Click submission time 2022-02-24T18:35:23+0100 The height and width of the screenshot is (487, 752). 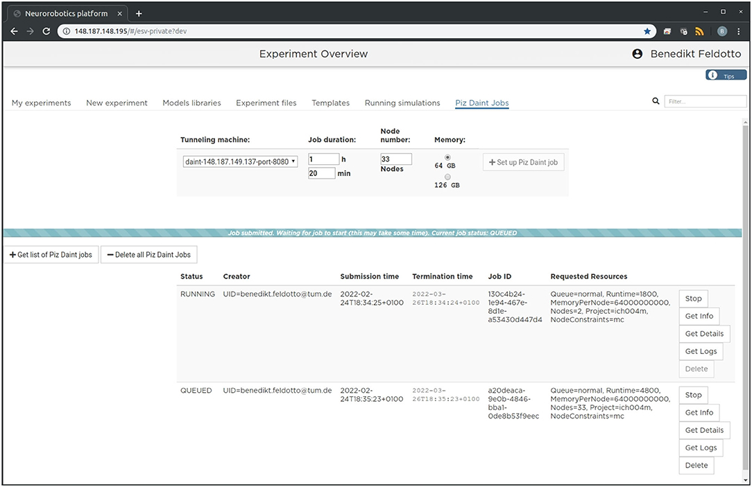click(372, 395)
